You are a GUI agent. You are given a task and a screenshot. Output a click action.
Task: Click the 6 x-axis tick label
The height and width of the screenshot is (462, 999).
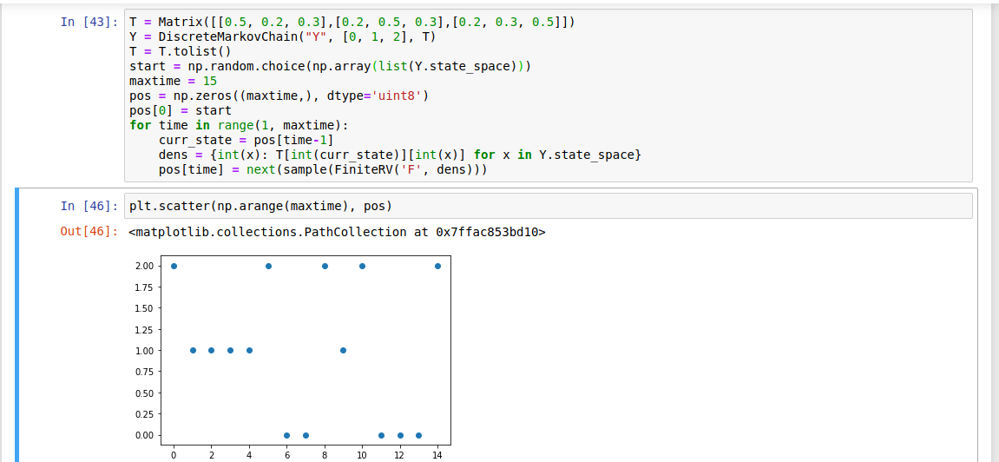point(286,456)
